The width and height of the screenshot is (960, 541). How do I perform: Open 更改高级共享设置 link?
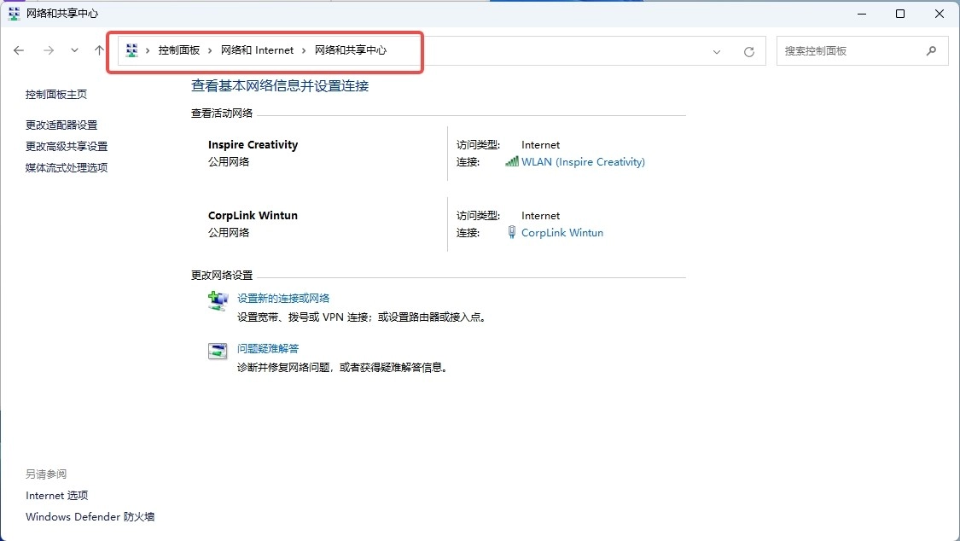[x=67, y=146]
